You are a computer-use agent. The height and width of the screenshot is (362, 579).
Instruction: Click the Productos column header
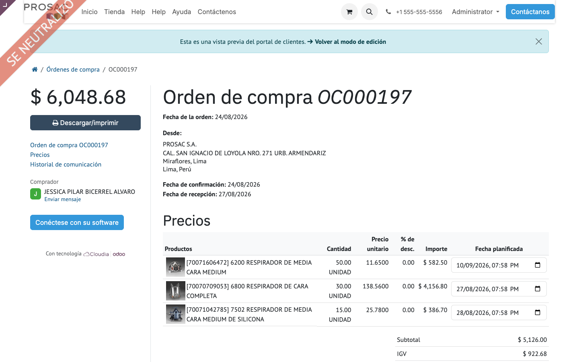[178, 249]
